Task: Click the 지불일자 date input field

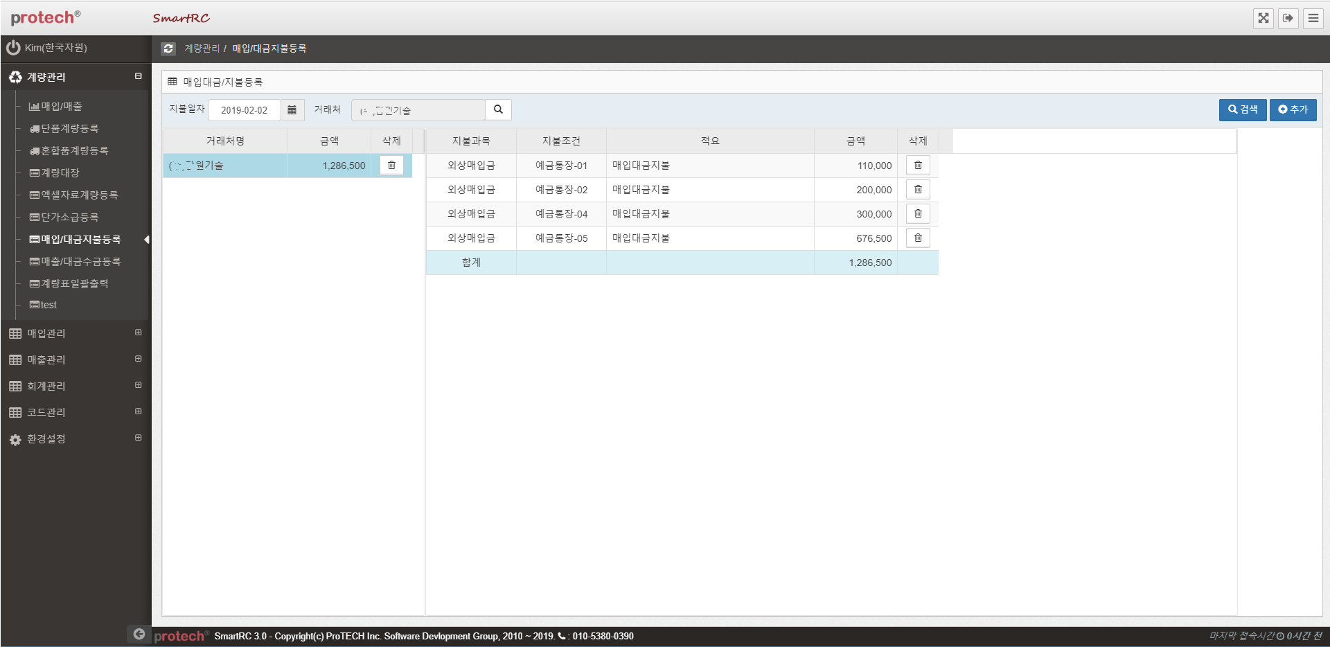Action: (245, 110)
